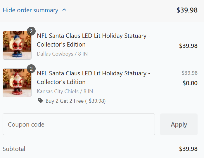Click the Hide order summary link

click(30, 10)
